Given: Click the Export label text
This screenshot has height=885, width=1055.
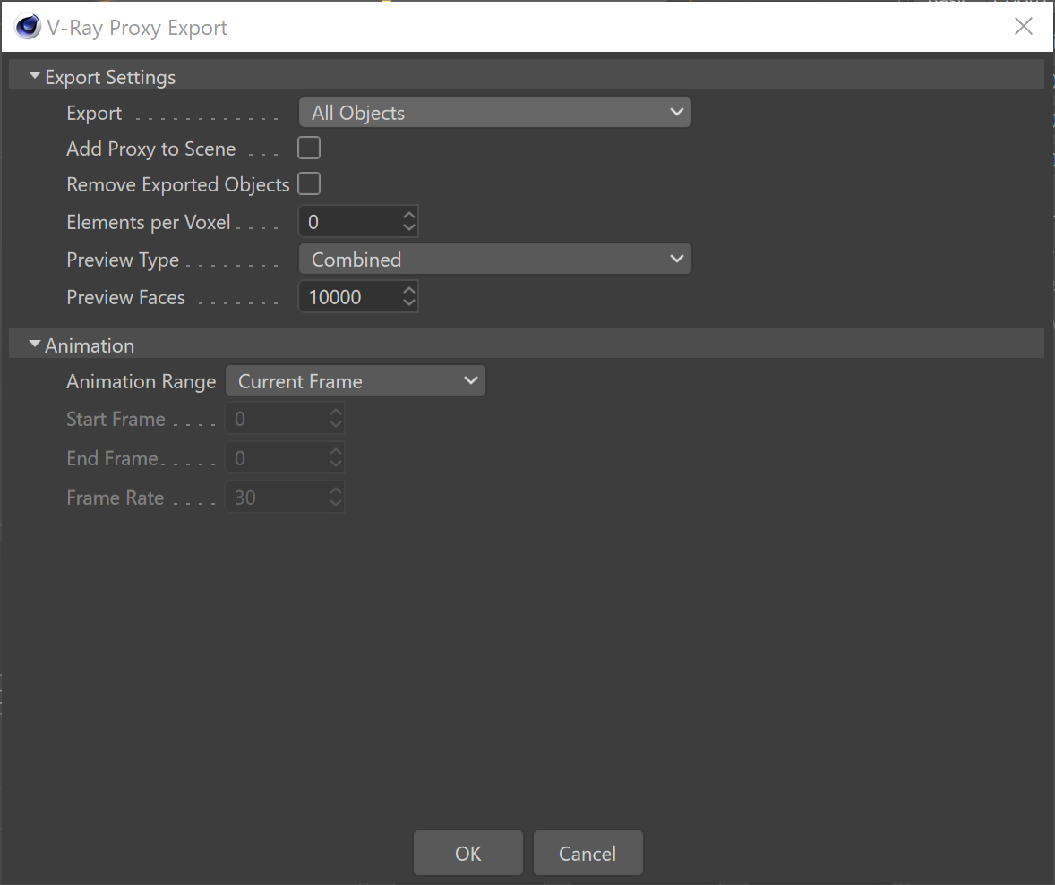Looking at the screenshot, I should pyautogui.click(x=94, y=113).
